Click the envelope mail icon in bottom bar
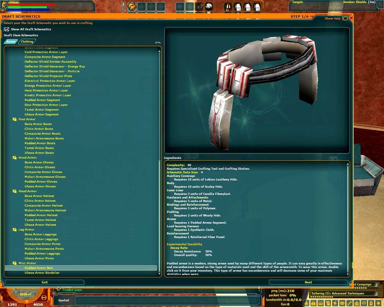This screenshot has height=307, width=384. point(342,303)
